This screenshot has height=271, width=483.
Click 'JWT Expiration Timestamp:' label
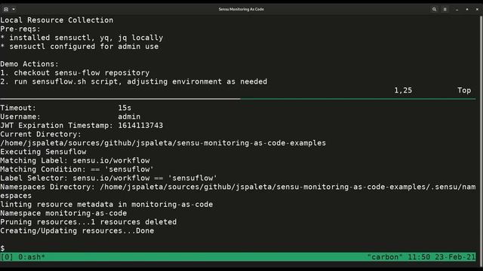click(57, 126)
